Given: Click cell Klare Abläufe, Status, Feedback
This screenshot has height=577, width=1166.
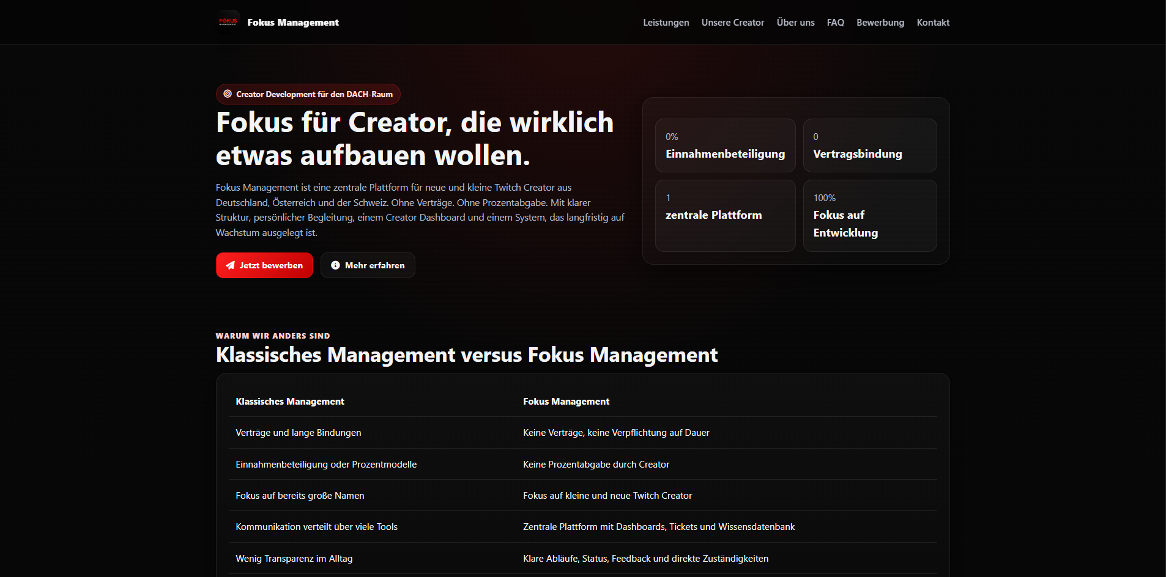Looking at the screenshot, I should [645, 559].
